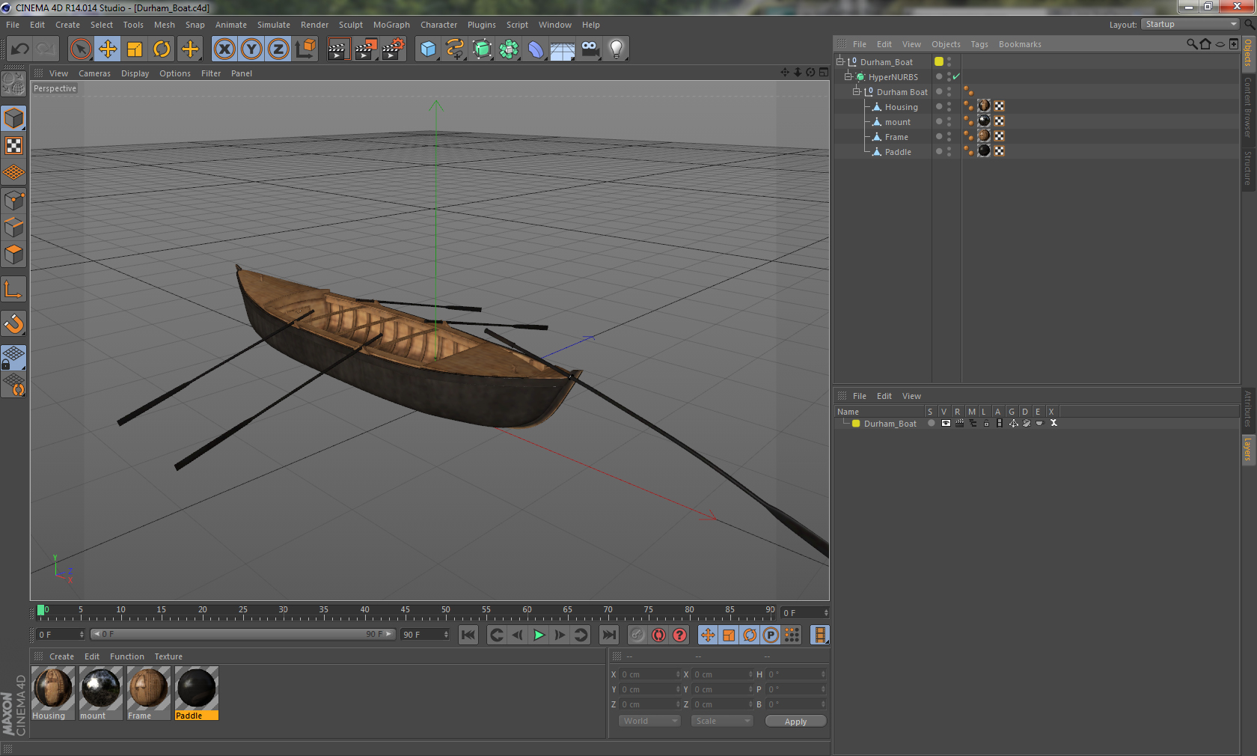Open the World coordinate system dropdown

(649, 721)
